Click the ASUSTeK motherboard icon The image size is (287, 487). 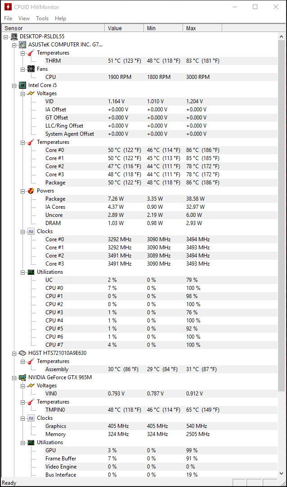click(22, 45)
